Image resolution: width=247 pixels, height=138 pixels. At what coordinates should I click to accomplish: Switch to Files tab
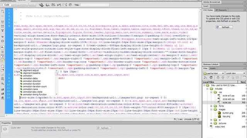tap(205, 68)
